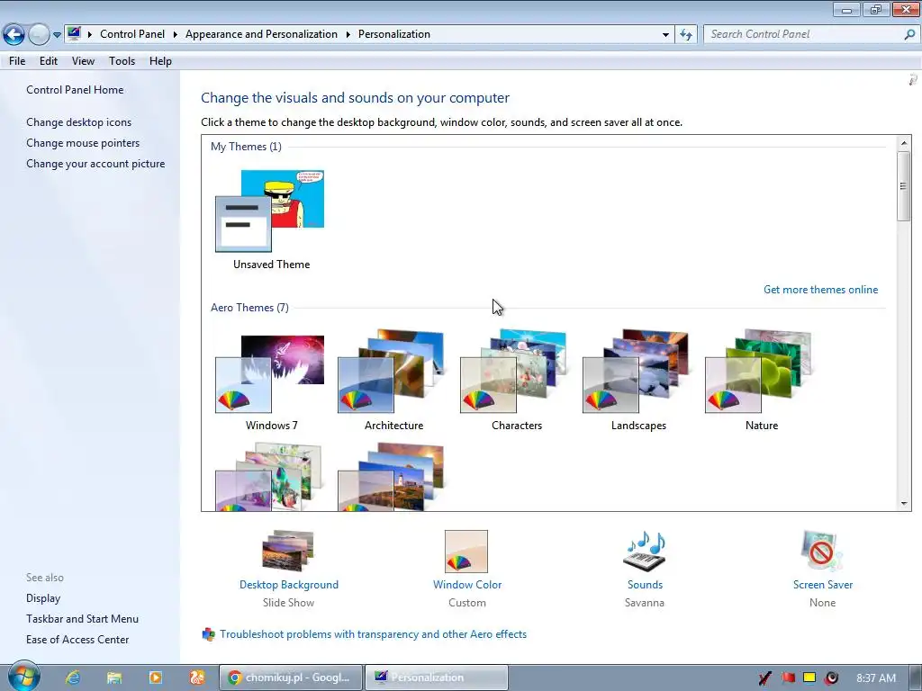Open the Sounds keyboard icon
This screenshot has height=691, width=922.
click(645, 552)
